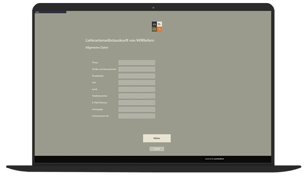The width and height of the screenshot is (304, 177).
Task: Click the Lieferantenselbstauskunft von WIRliefern title
Action: [120, 40]
